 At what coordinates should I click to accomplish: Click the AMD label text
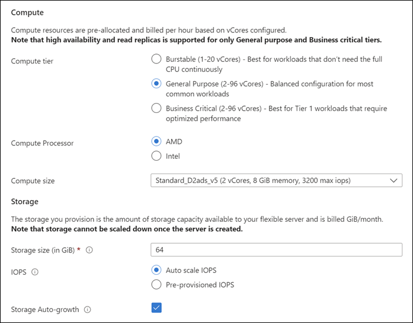click(x=174, y=141)
